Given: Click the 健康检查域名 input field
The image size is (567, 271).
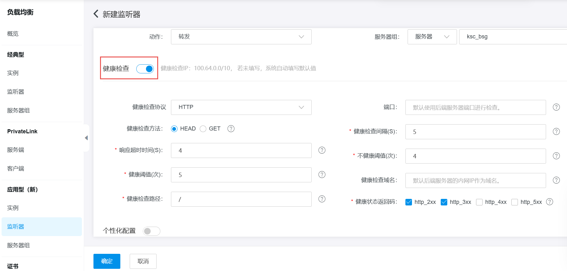Looking at the screenshot, I should tap(475, 180).
